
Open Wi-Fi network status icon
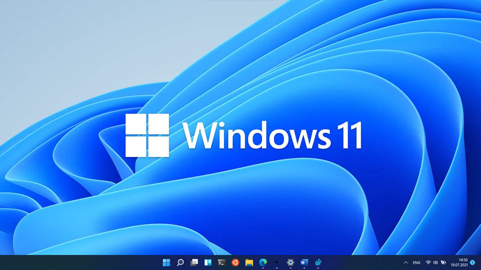pos(428,263)
